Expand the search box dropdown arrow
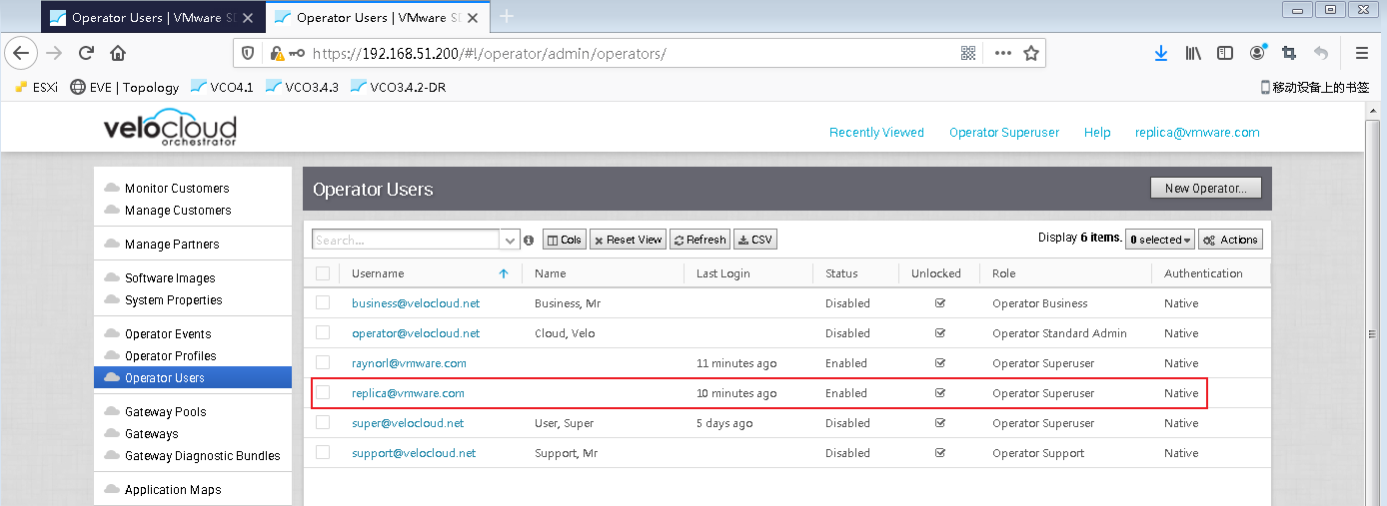 pyautogui.click(x=511, y=240)
